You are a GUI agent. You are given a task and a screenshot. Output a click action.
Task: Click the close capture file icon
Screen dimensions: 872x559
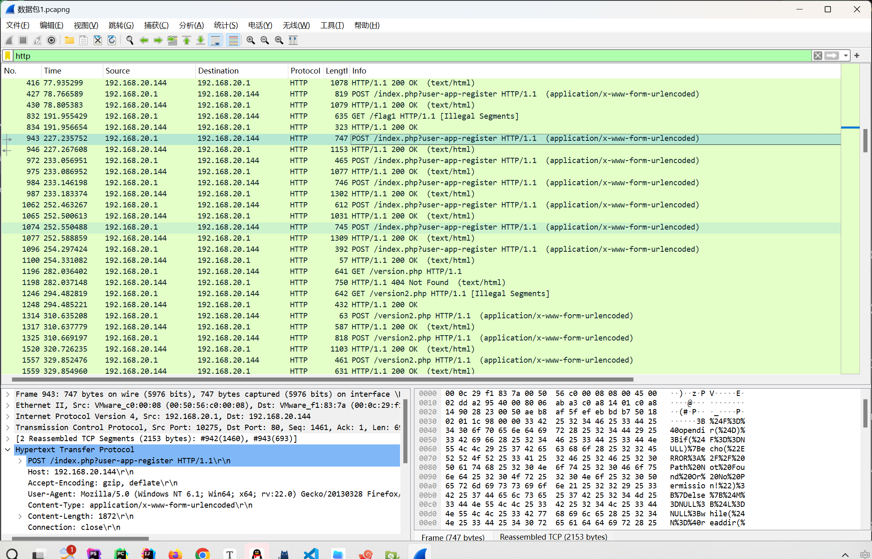(x=97, y=40)
